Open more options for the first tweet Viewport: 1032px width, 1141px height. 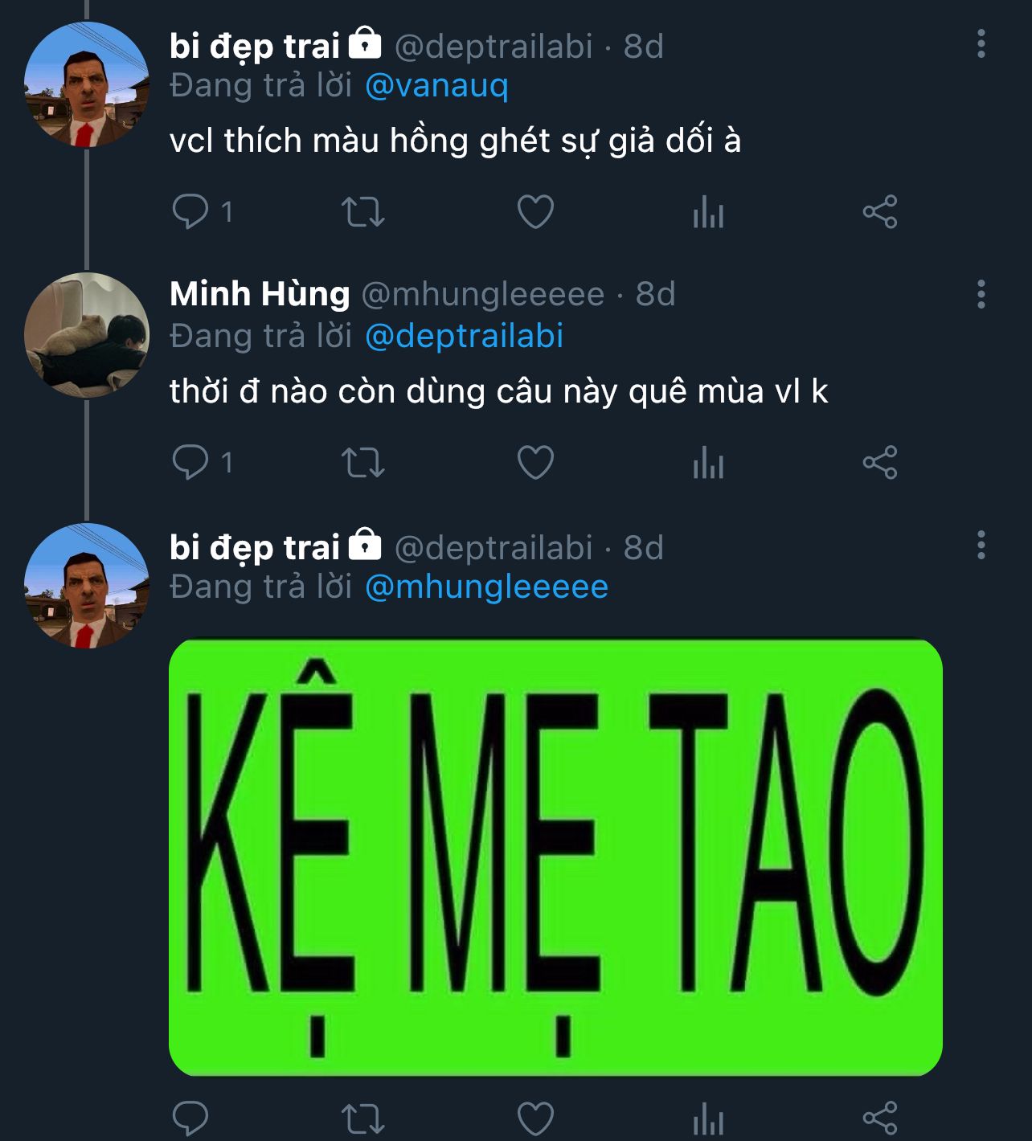tap(981, 44)
